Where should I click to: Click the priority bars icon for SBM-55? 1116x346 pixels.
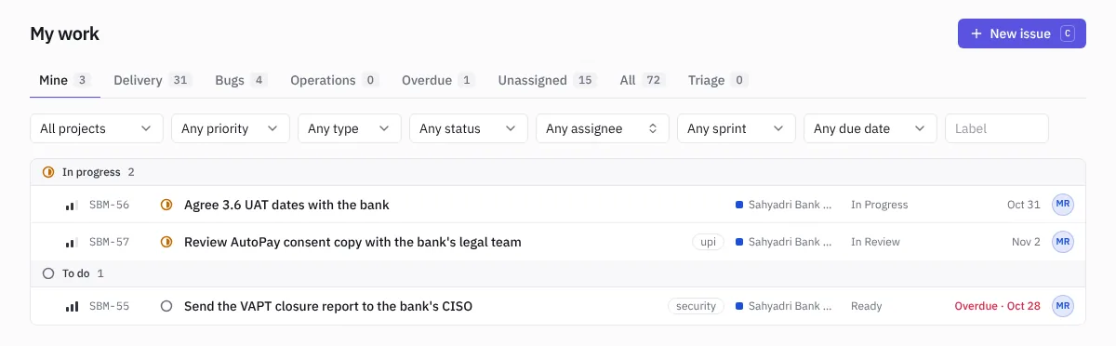click(71, 306)
